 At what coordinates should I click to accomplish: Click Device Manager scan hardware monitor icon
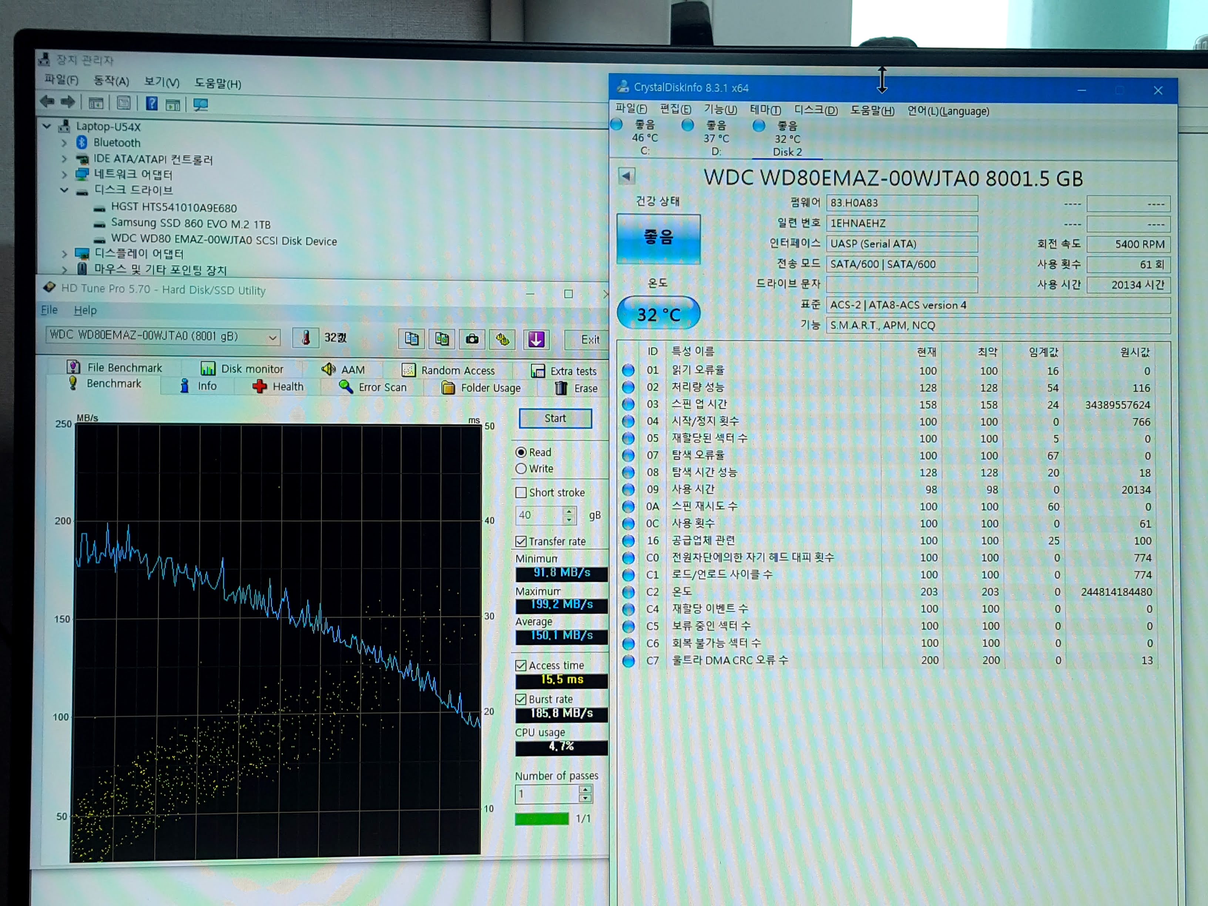point(201,104)
